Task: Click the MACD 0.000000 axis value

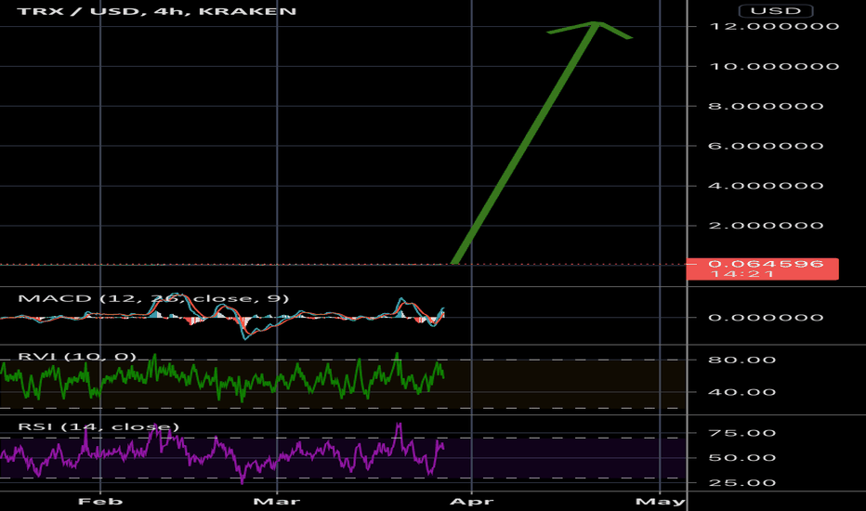Action: click(x=766, y=318)
